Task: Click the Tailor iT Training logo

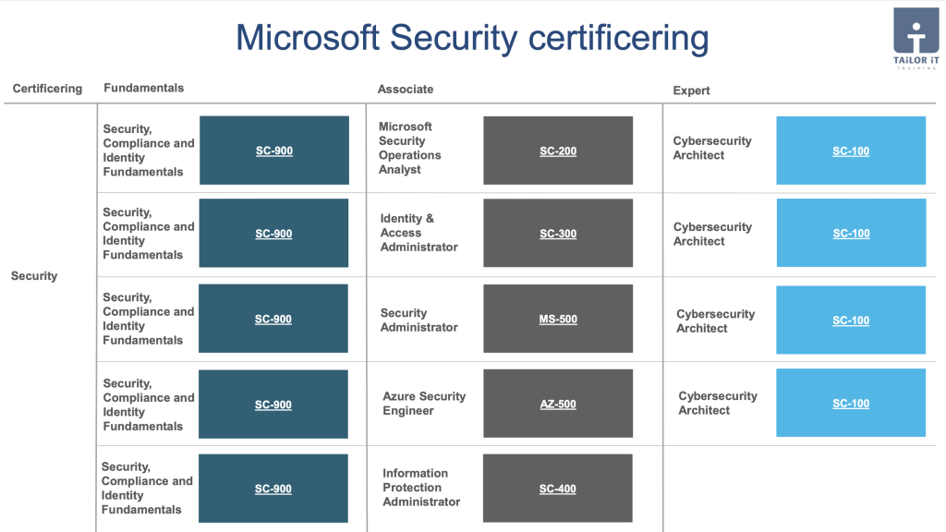Action: [916, 38]
